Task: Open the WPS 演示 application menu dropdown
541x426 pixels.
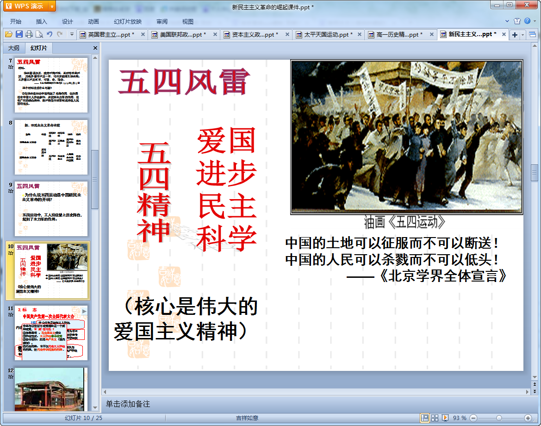Action: pos(52,6)
